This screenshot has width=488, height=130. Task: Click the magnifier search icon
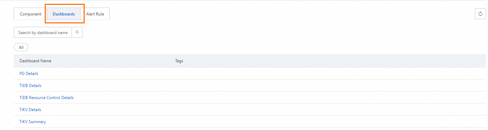pos(77,32)
